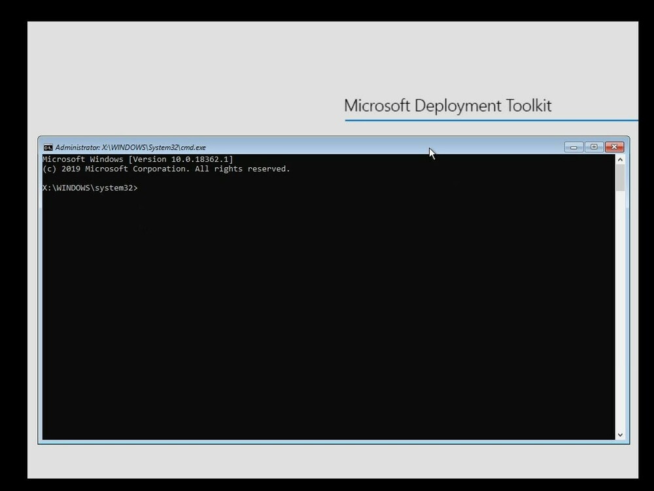Click the blue line under the Toolkit heading
This screenshot has width=654, height=491.
click(x=490, y=120)
